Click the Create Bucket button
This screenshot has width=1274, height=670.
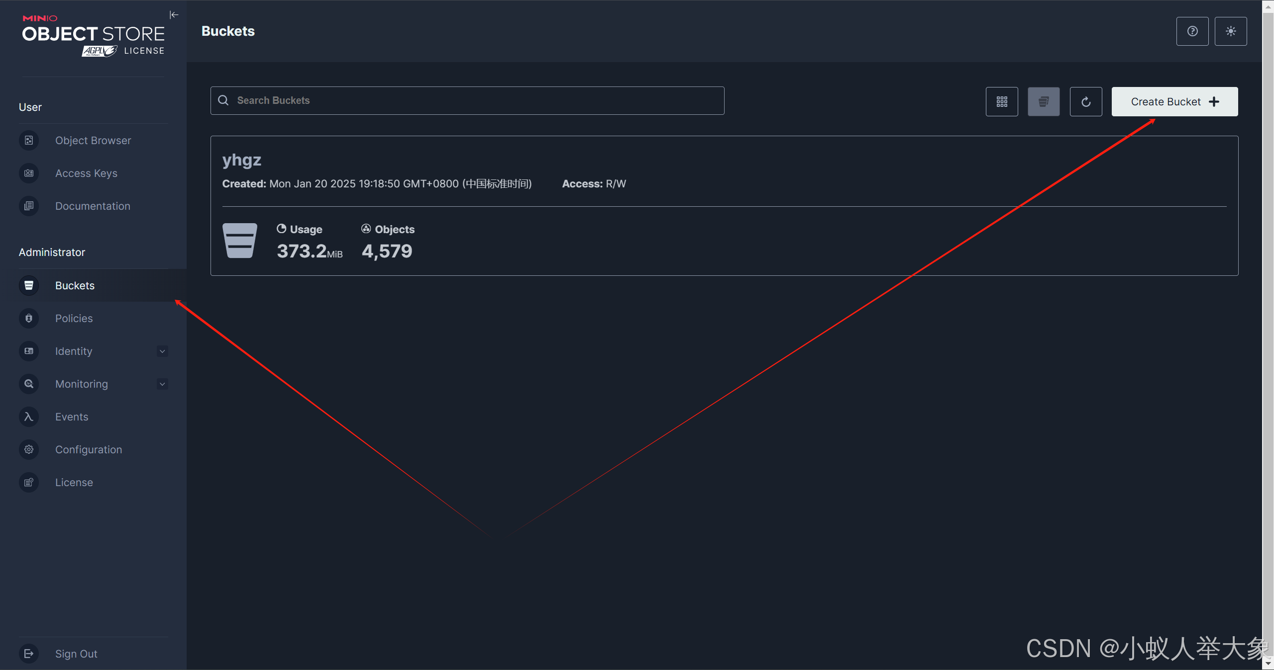1174,102
